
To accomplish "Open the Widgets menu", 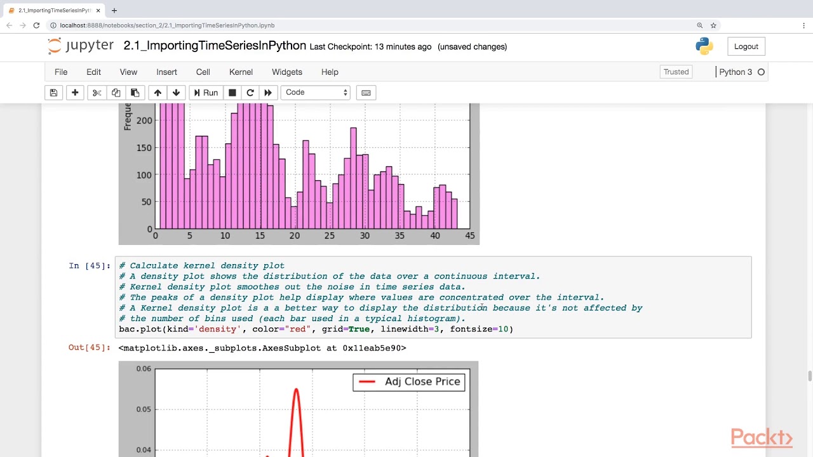I will [x=287, y=72].
